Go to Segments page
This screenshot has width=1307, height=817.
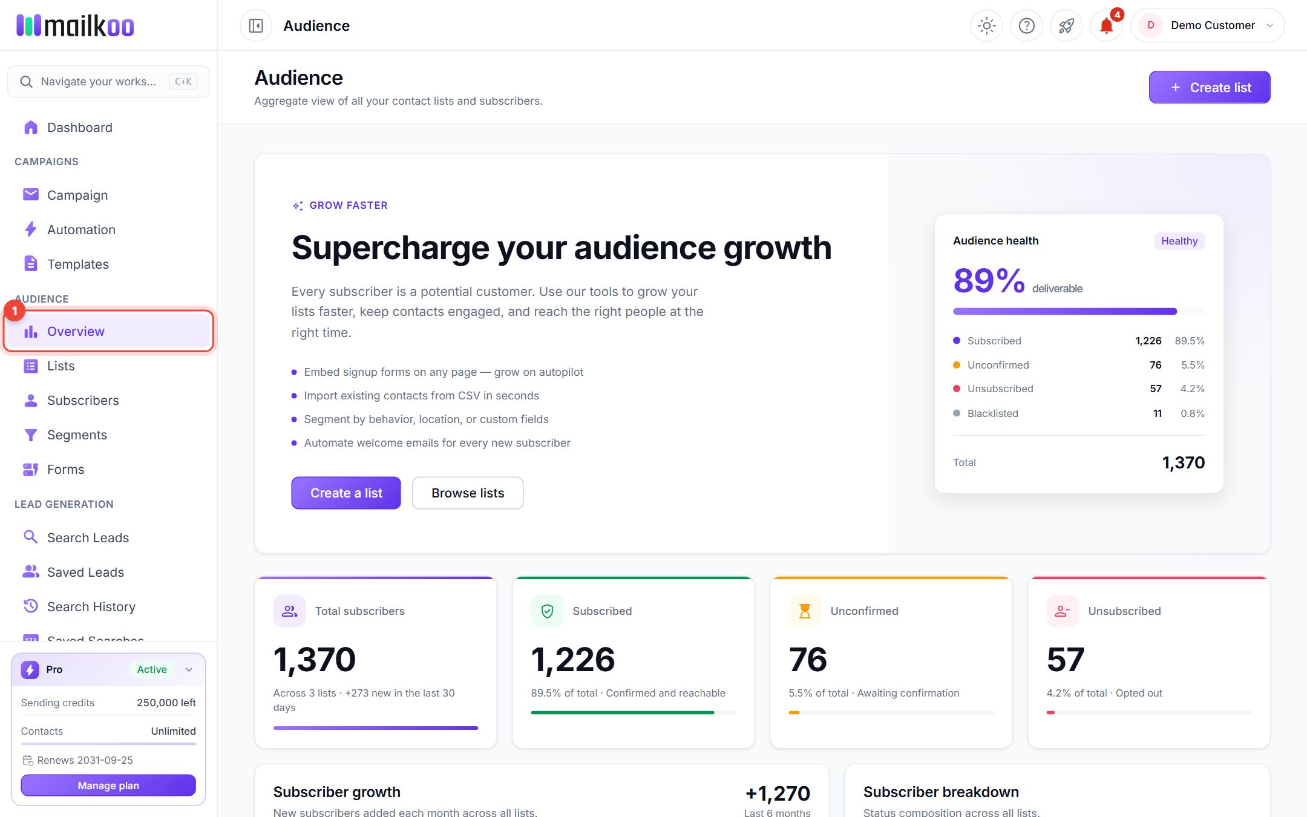pos(108,435)
